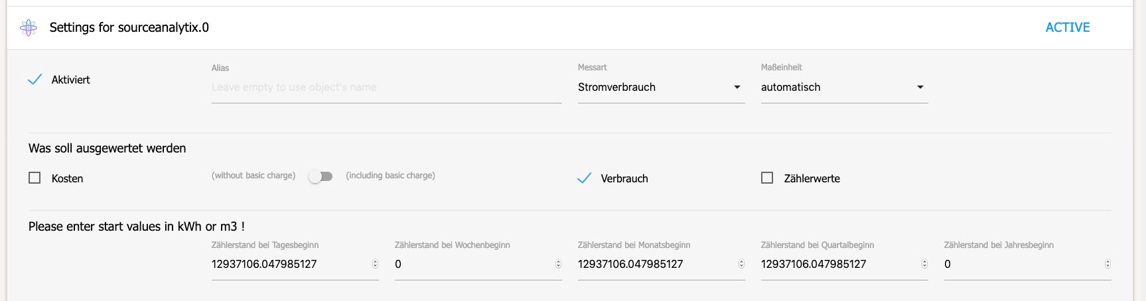Uncheck the Verbrauch checkbox
Screen dimensions: 1146x301
click(584, 178)
